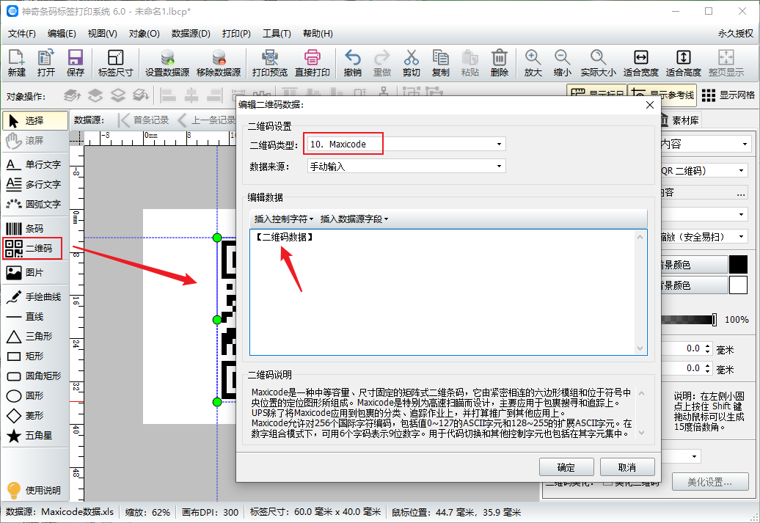Dismiss the dialog with 取消
This screenshot has height=523, width=760.
[x=627, y=467]
